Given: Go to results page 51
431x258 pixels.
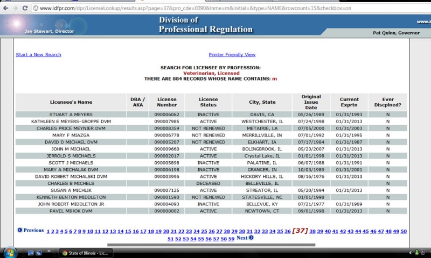Looking at the screenshot, I should coord(170,239).
